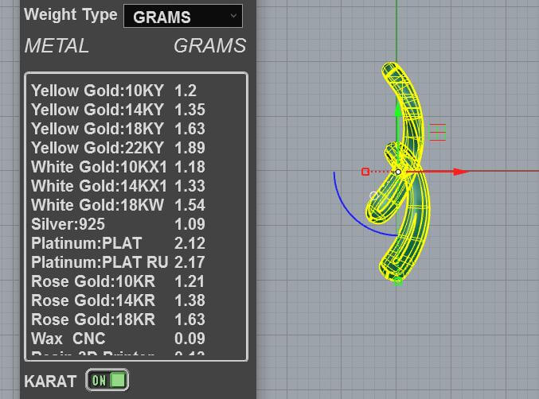Image resolution: width=539 pixels, height=399 pixels.
Task: Toggle the KARAT switch off
Action: tap(107, 380)
